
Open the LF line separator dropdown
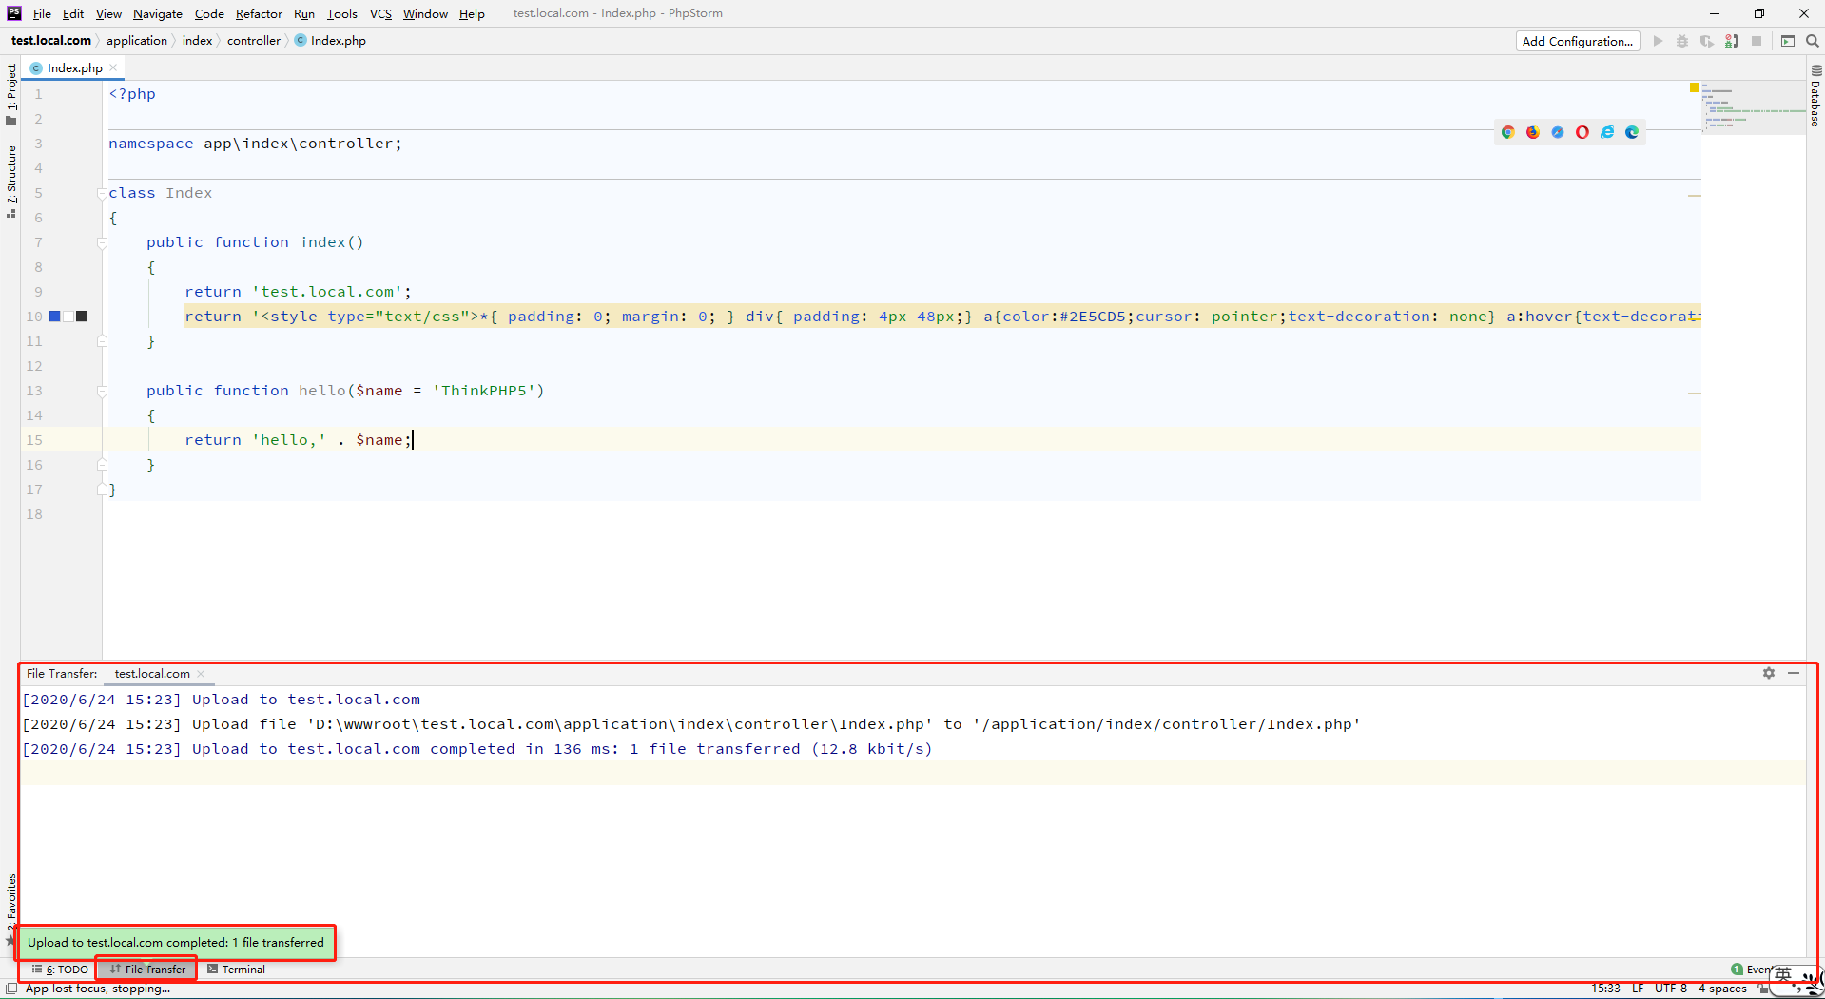coord(1638,989)
